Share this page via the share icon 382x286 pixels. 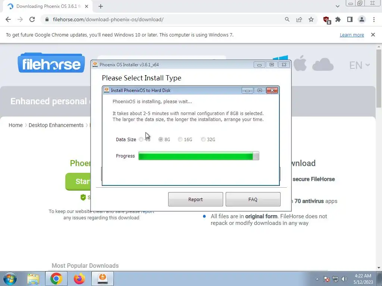(299, 19)
